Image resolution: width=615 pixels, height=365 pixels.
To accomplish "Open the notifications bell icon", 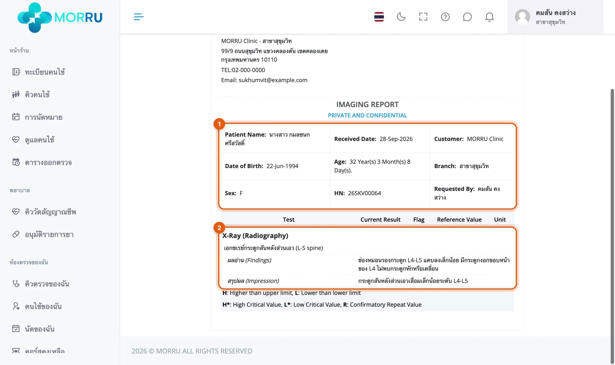I will coord(490,17).
